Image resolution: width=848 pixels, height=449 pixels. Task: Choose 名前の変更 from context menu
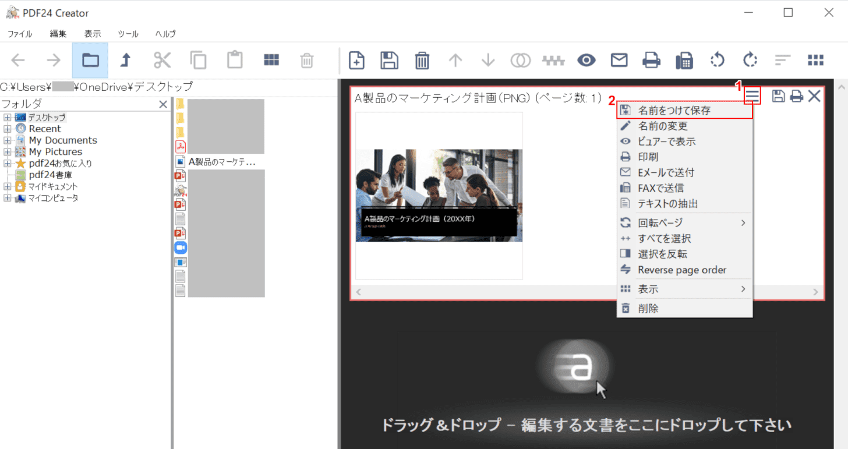coord(685,126)
